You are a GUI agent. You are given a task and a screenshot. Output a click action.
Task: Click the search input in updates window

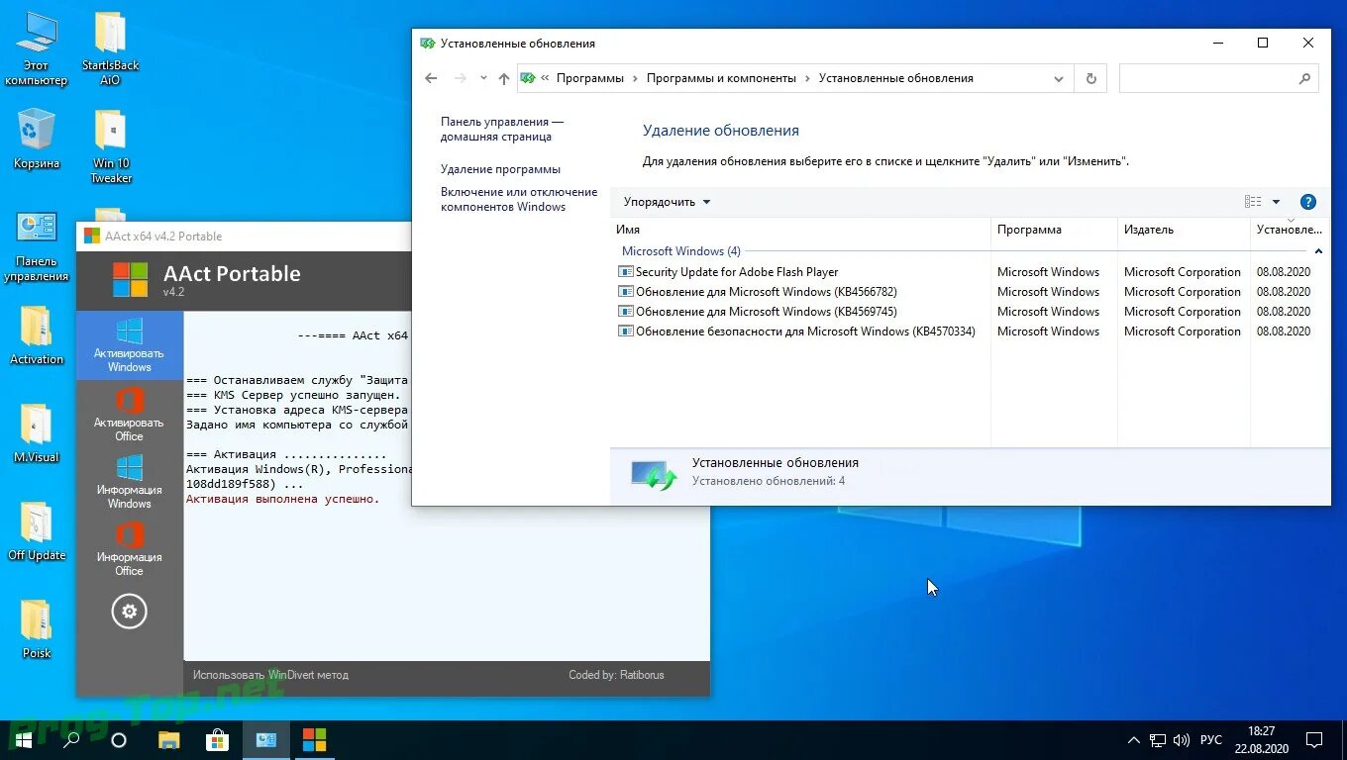[1206, 78]
